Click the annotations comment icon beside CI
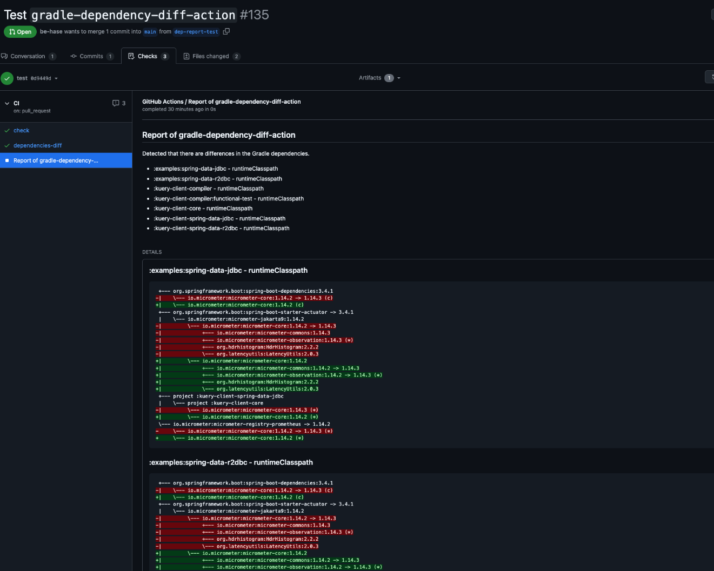 [x=116, y=103]
